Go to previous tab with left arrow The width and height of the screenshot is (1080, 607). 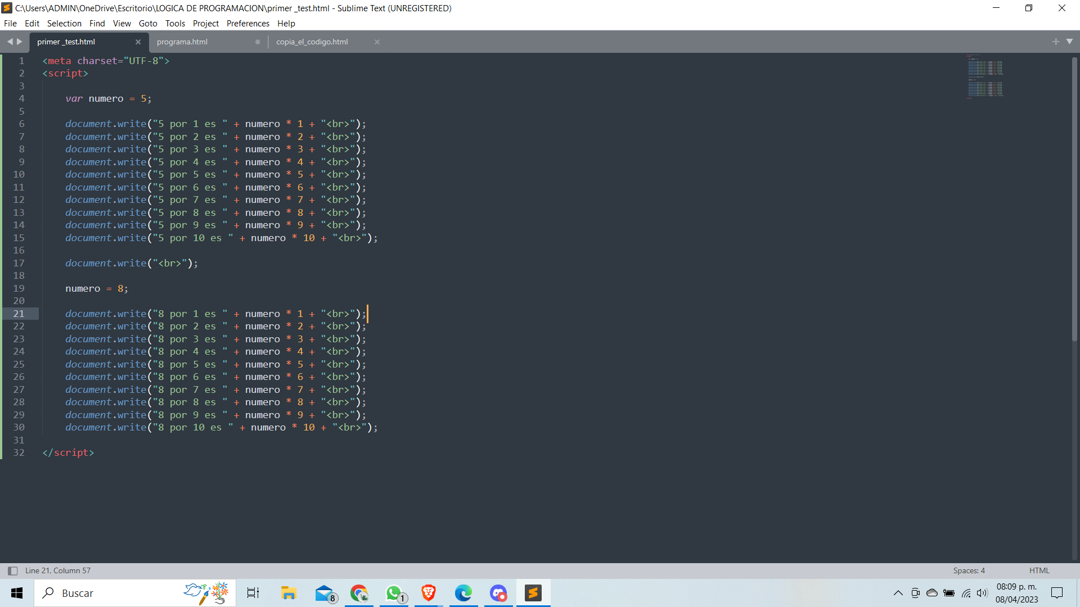[x=10, y=42]
